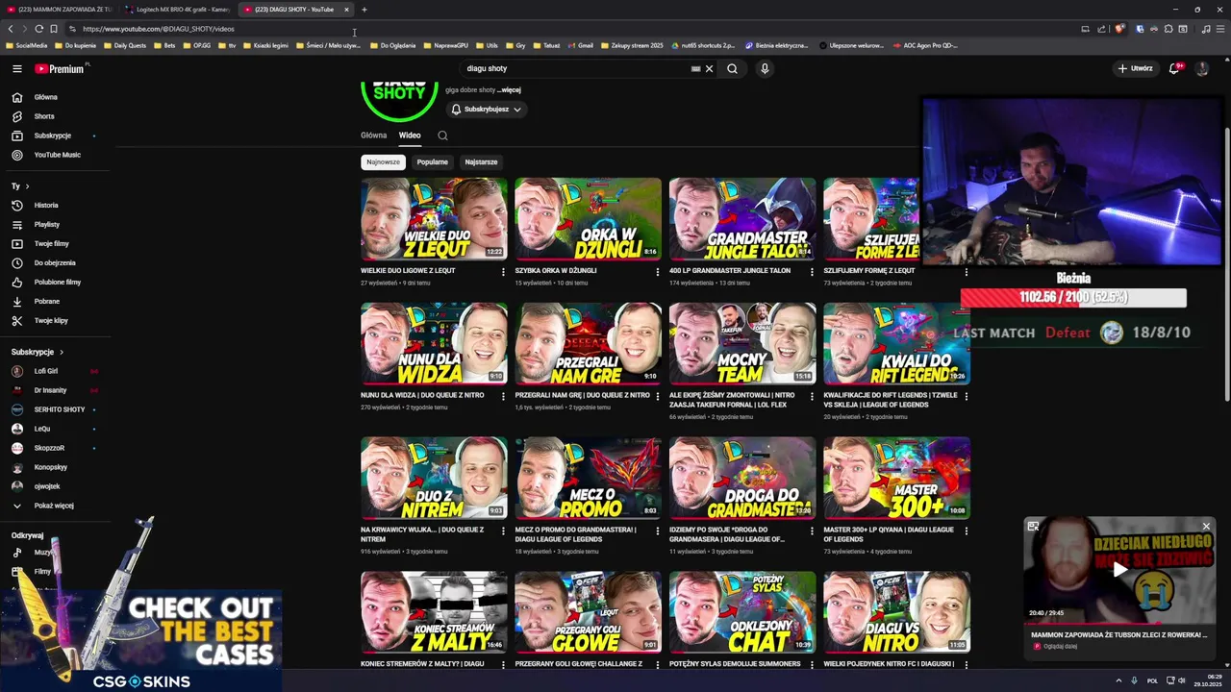Open the YouTube hamburger guide menu

(16, 68)
